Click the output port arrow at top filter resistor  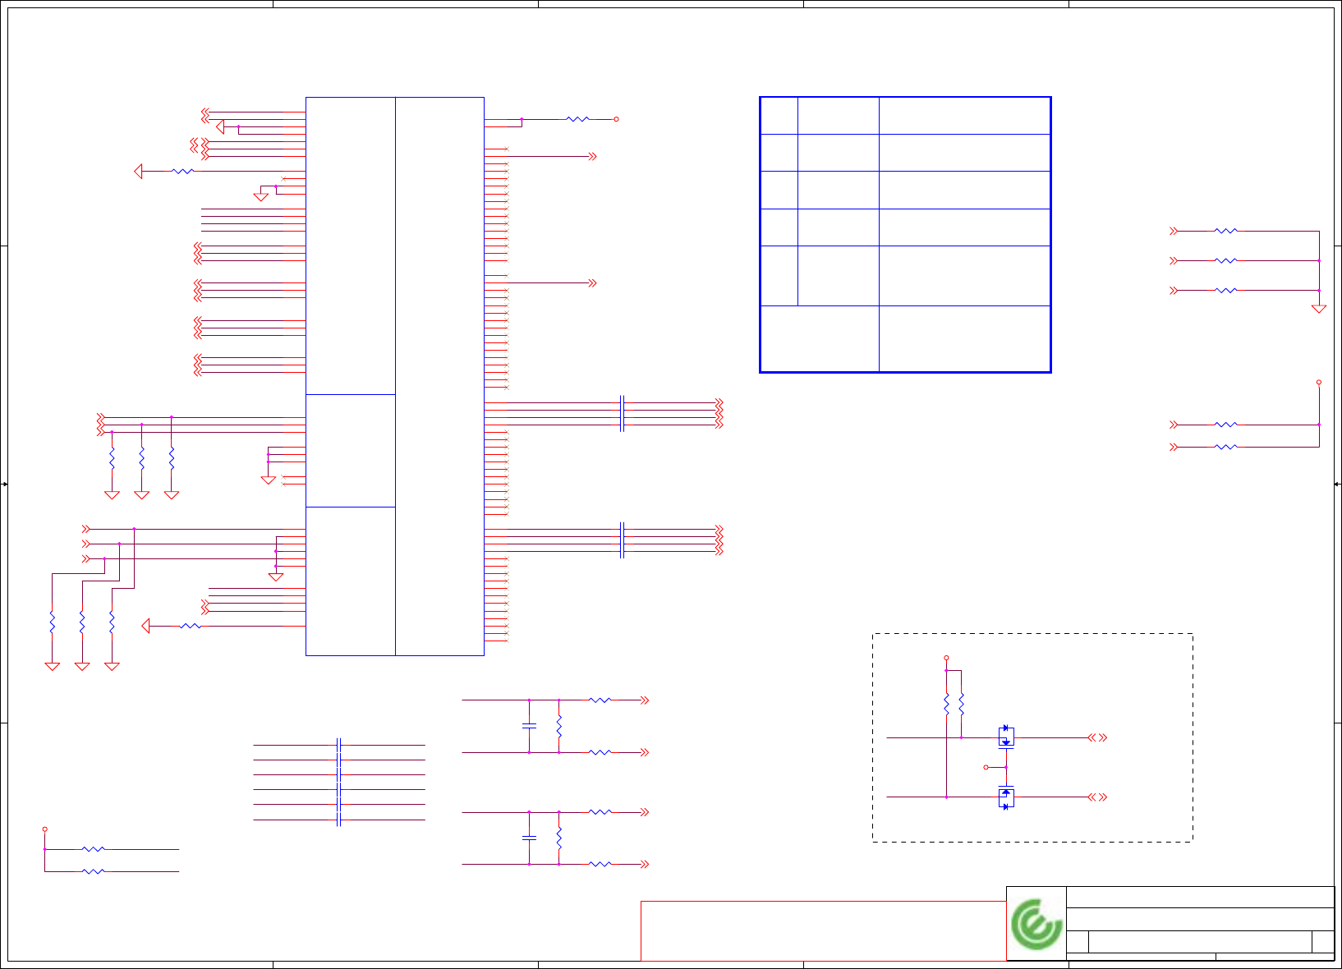coord(645,700)
